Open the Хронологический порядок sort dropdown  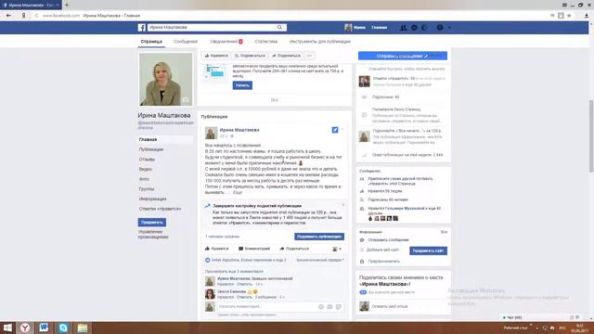(x=320, y=260)
